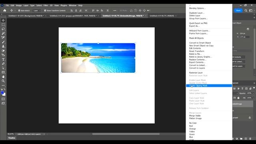The image size is (256, 144).
Task: Go to Home screen icon
Action: 5,10
